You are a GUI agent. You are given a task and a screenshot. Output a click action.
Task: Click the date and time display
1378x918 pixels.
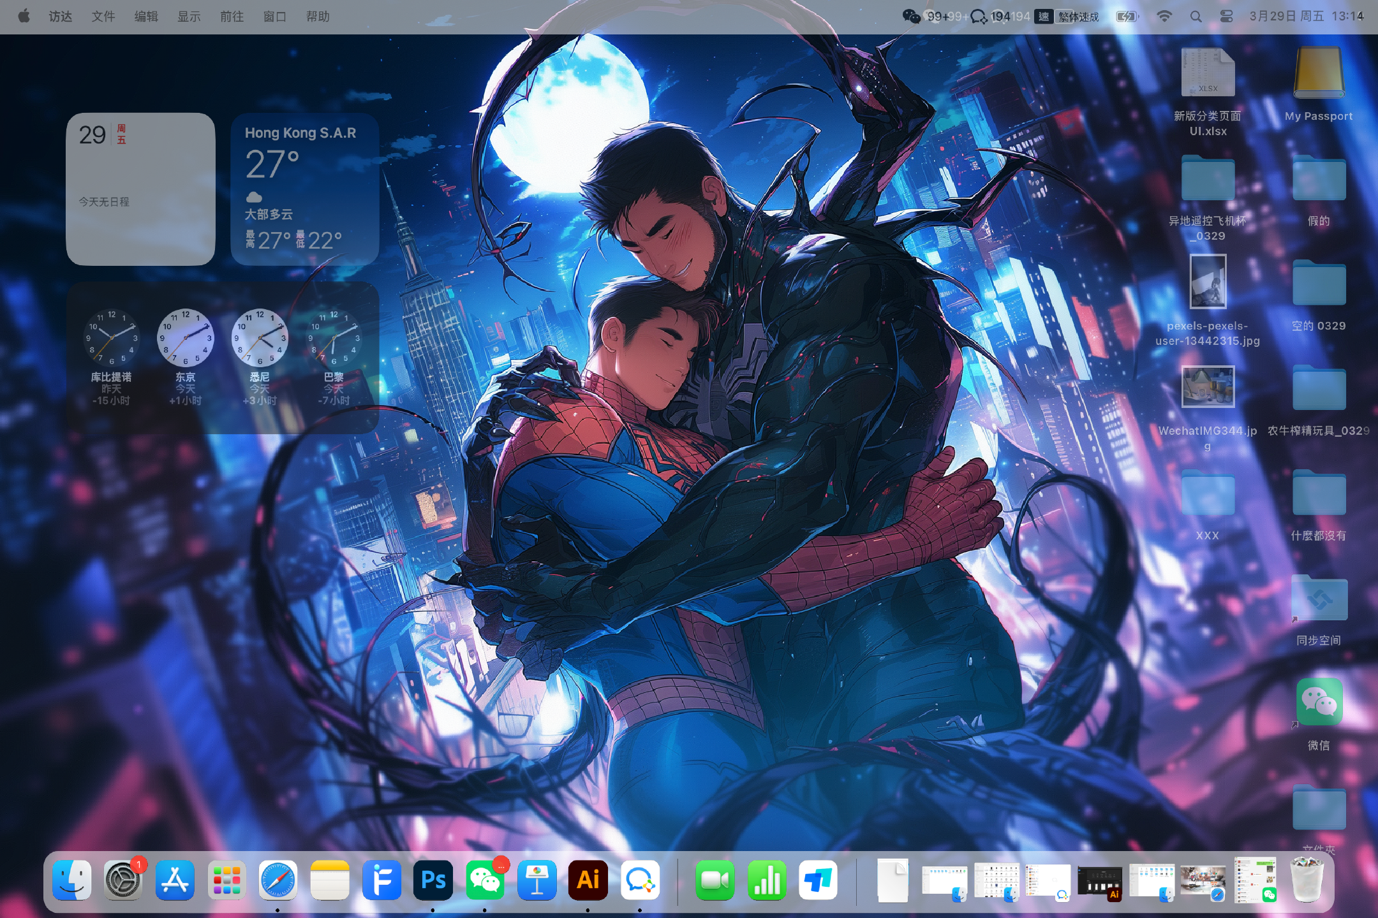(1306, 17)
